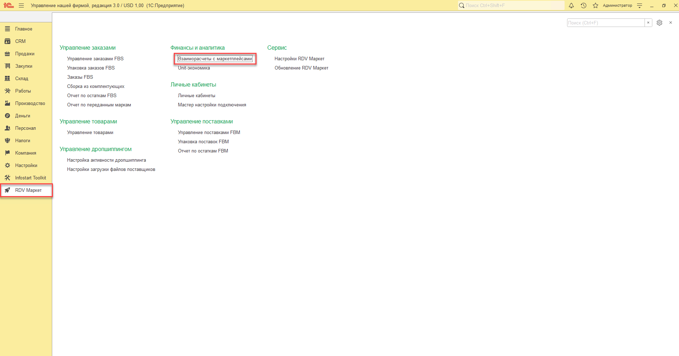Close the section menu panel
This screenshot has width=679, height=356.
(x=670, y=23)
